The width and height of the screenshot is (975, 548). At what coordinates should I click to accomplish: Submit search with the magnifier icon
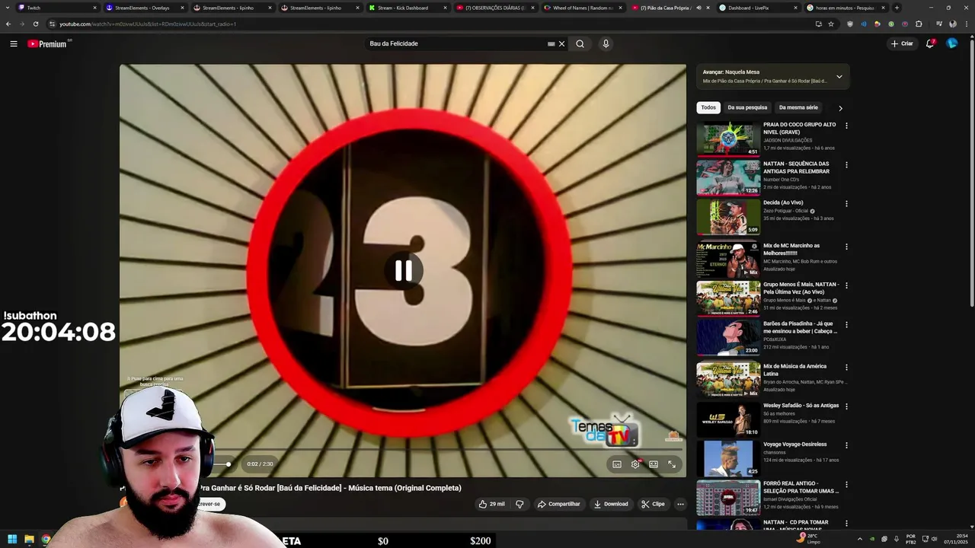[x=580, y=43]
